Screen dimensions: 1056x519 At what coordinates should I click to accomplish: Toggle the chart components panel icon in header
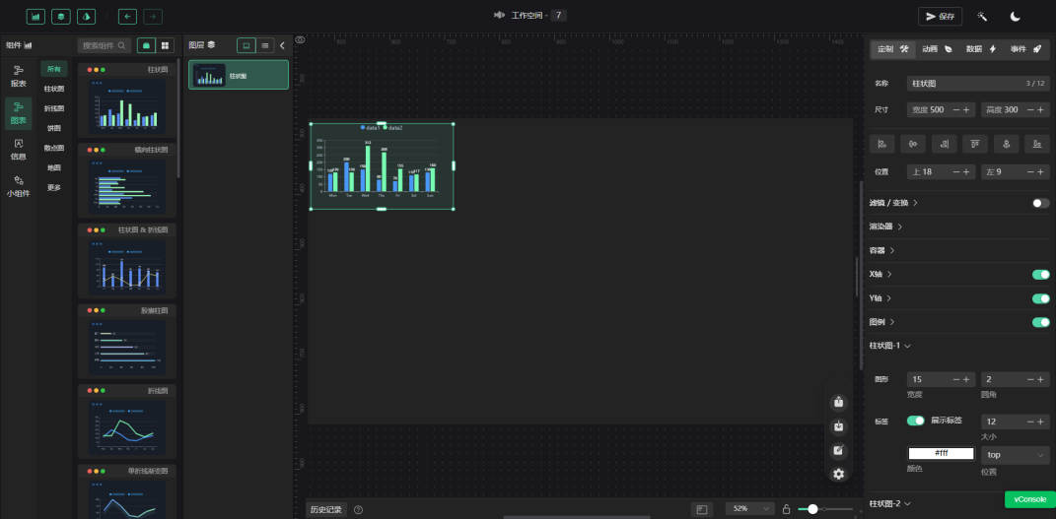coord(35,16)
